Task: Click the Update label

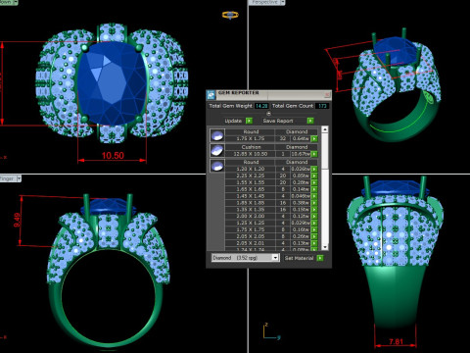Action: (x=233, y=121)
